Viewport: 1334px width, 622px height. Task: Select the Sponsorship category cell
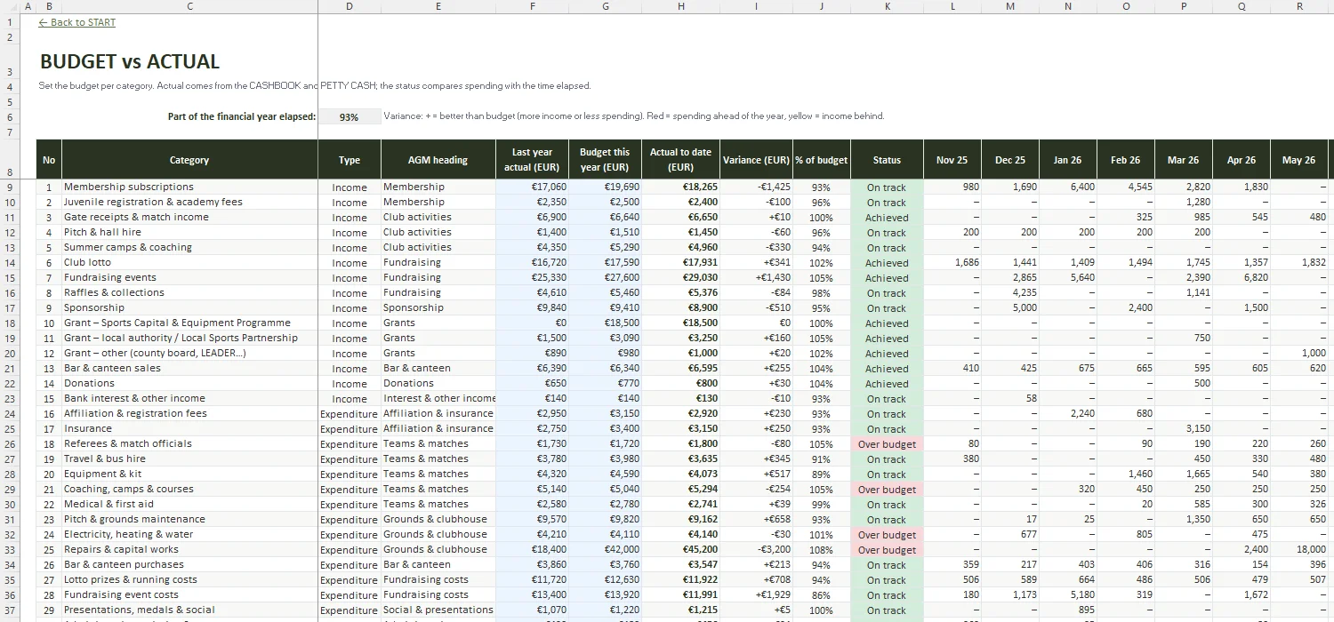pyautogui.click(x=189, y=307)
